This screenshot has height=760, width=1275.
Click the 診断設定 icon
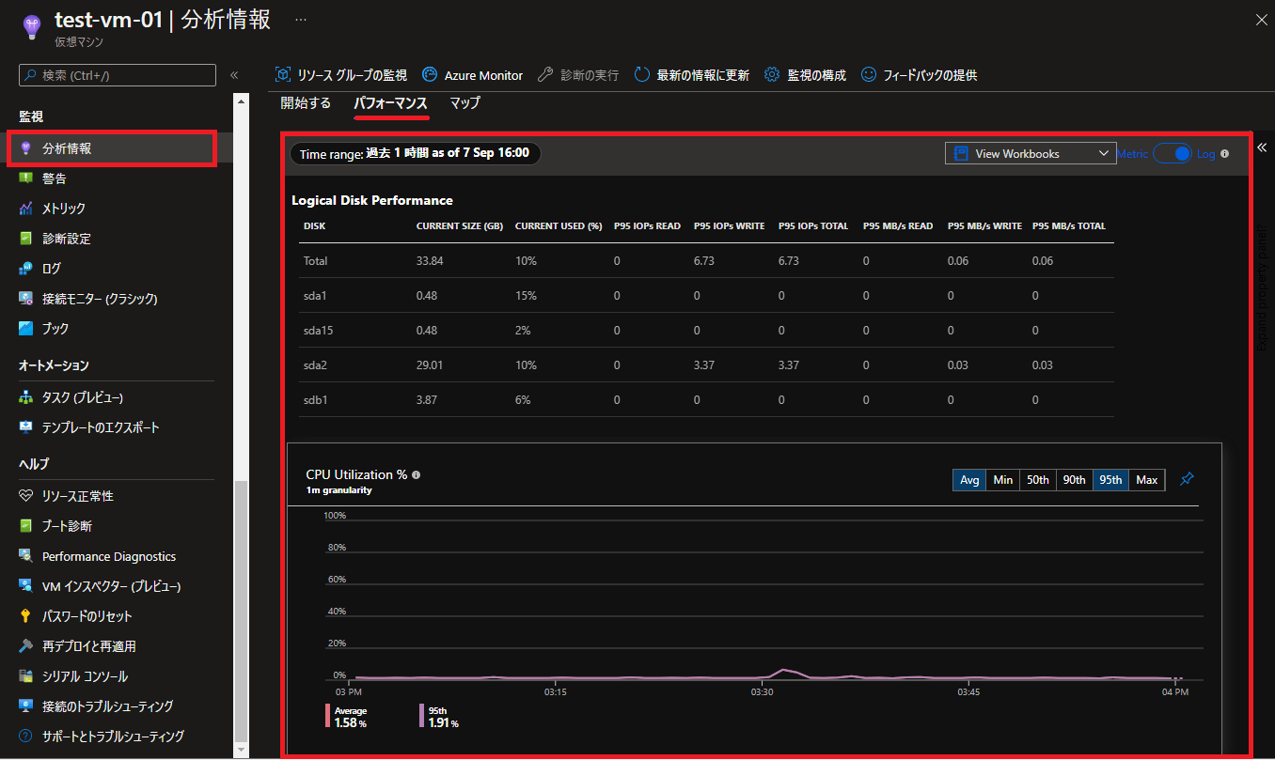tap(26, 239)
